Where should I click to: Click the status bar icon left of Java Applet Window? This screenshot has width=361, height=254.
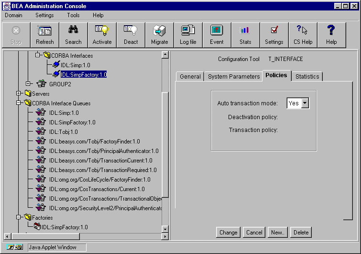point(15,247)
